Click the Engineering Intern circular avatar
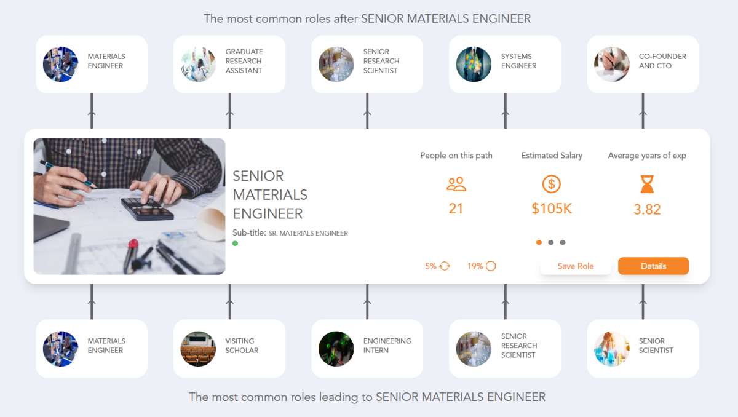 point(336,348)
